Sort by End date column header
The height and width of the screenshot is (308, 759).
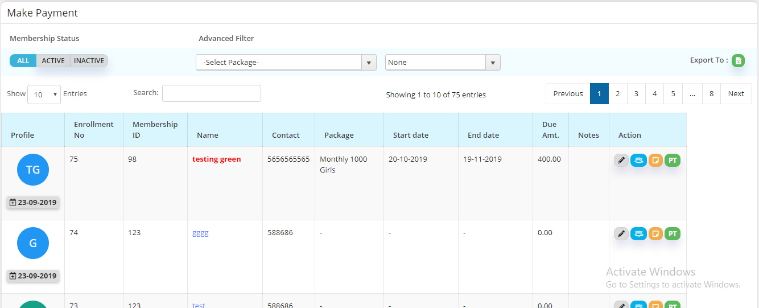(496, 130)
